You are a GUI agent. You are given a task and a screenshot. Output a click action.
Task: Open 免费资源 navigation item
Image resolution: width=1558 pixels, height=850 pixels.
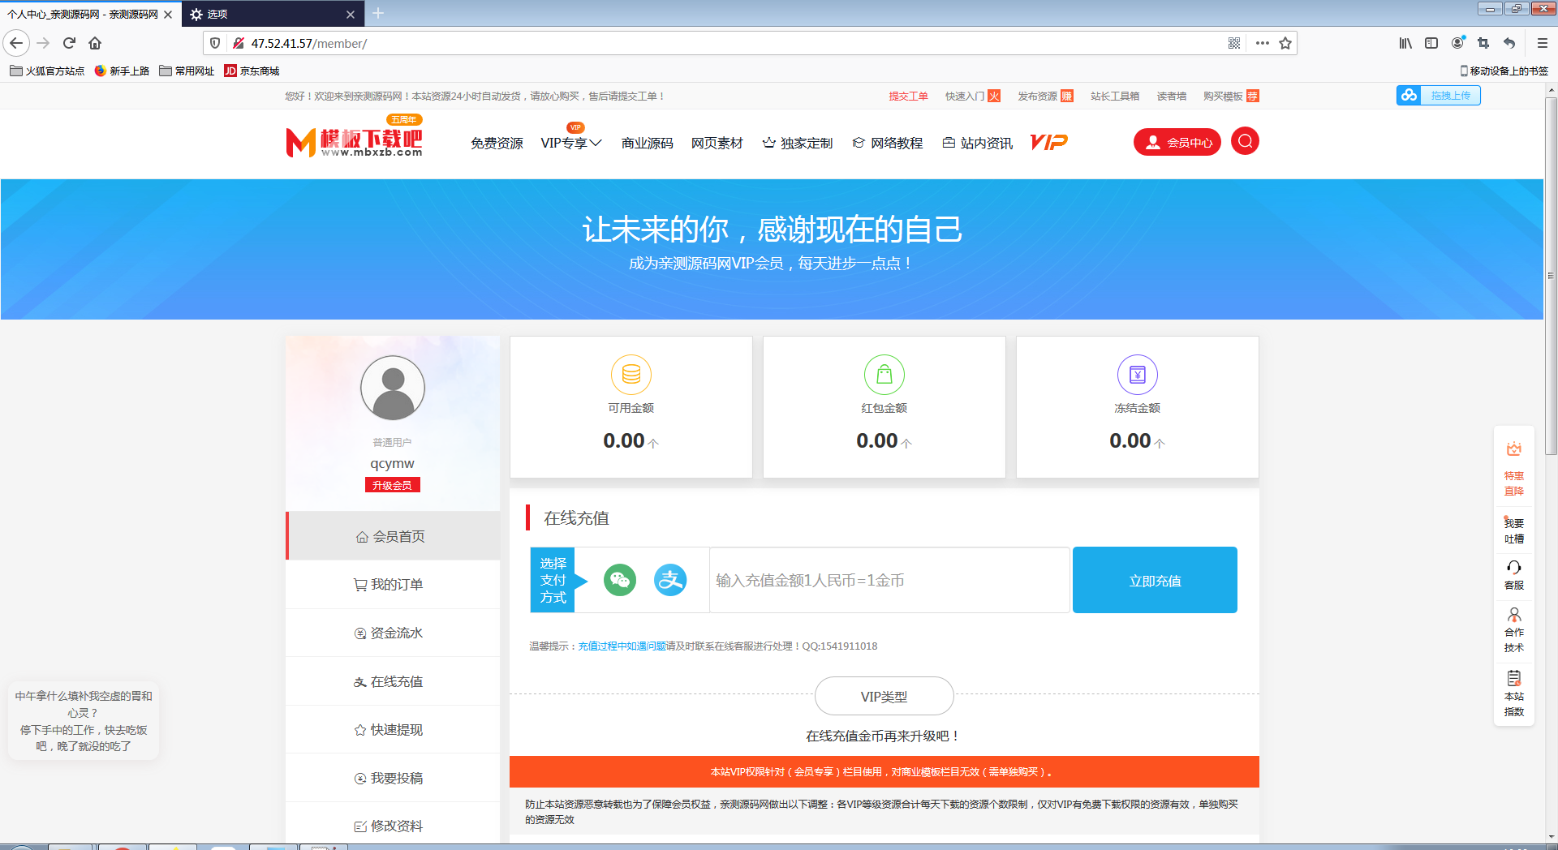tap(497, 143)
